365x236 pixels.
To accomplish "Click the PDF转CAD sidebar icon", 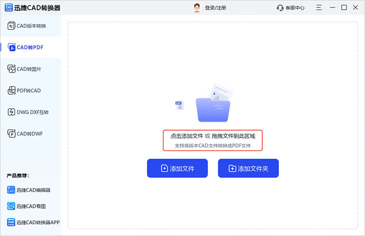I will 11,90.
